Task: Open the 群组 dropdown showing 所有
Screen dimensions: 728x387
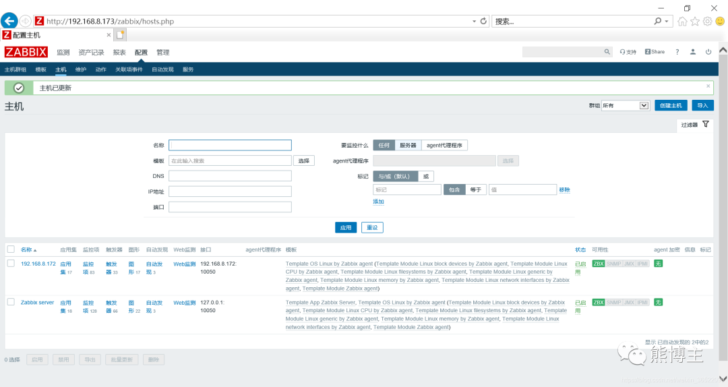Action: [x=625, y=105]
